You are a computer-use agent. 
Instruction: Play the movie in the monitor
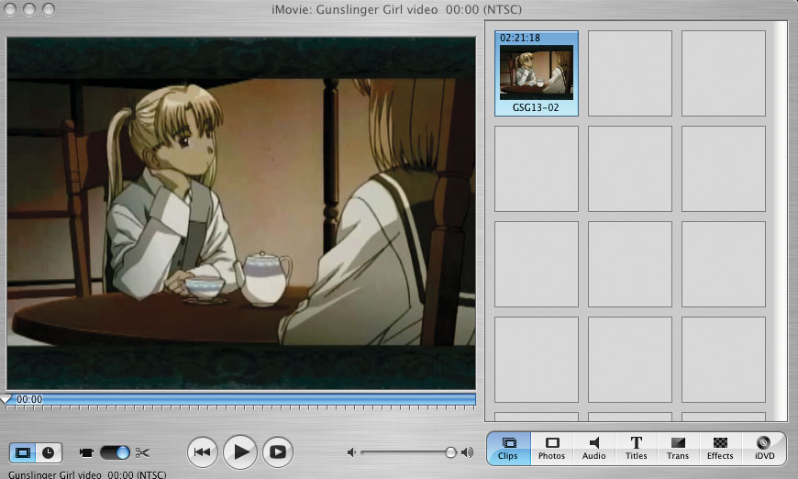[x=240, y=452]
